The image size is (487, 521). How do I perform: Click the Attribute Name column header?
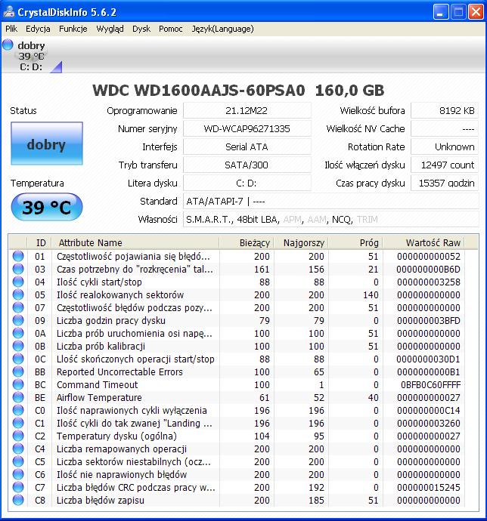tap(135, 242)
